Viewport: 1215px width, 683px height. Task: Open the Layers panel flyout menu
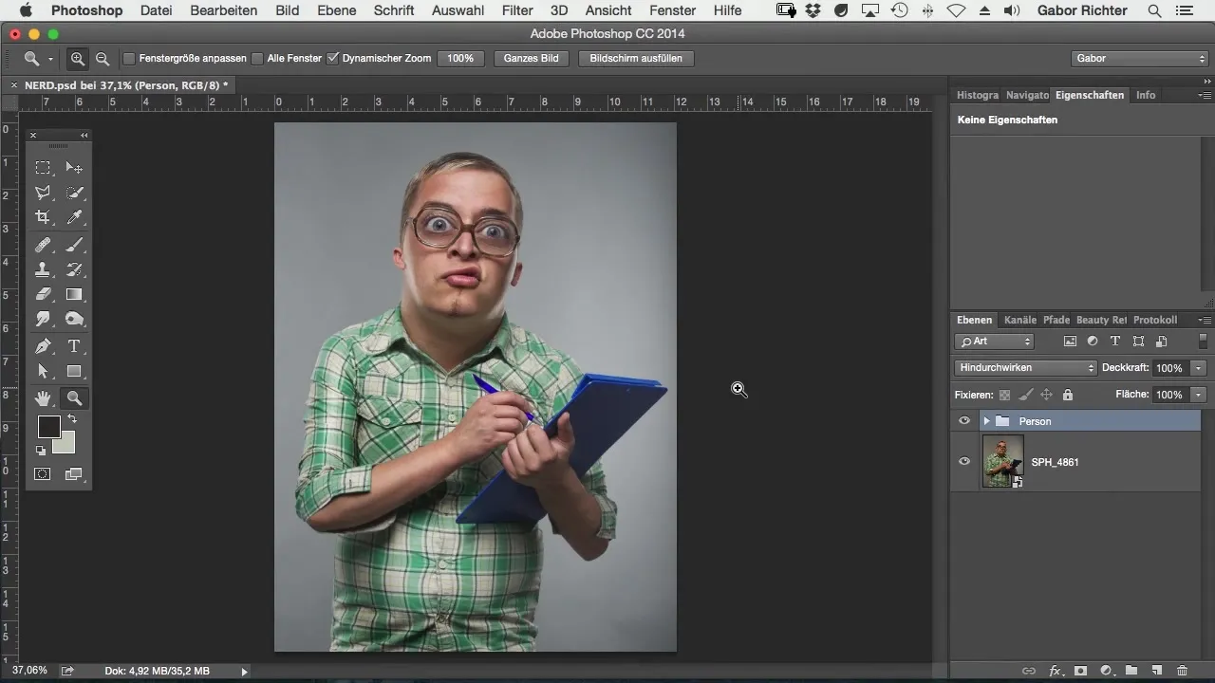tap(1205, 321)
